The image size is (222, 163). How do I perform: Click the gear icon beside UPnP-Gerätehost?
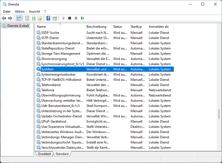click(x=39, y=121)
